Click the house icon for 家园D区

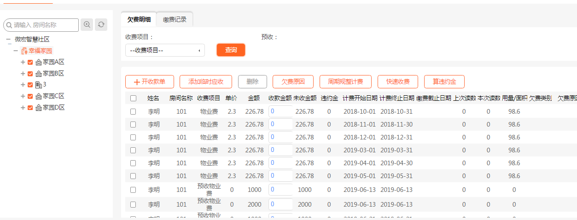click(x=39, y=108)
